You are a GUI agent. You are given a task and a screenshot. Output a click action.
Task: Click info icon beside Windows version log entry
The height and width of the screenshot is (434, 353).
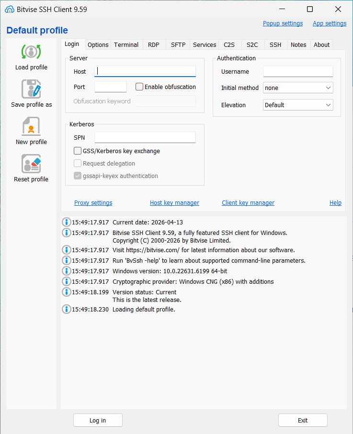click(x=66, y=271)
